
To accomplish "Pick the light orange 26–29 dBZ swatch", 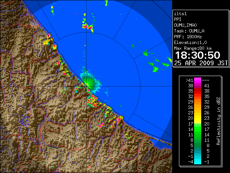I will [x=198, y=107].
